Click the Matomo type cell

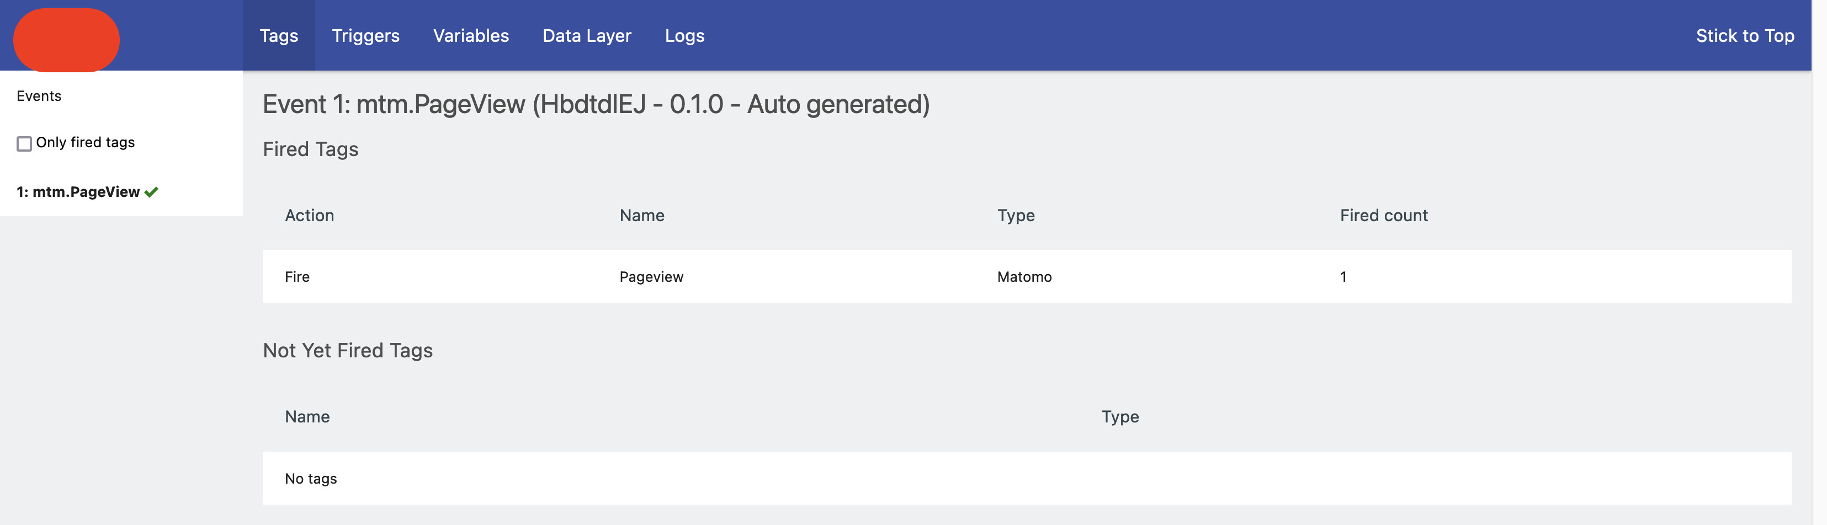pos(1024,277)
